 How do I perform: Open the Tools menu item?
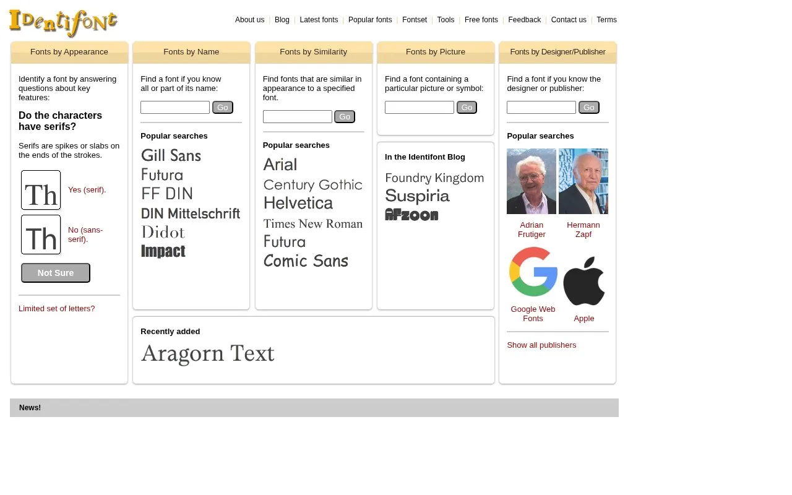(x=445, y=20)
